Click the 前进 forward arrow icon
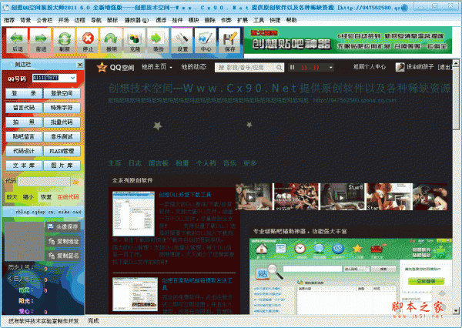Viewport: 462px width, 328px height. [41, 39]
